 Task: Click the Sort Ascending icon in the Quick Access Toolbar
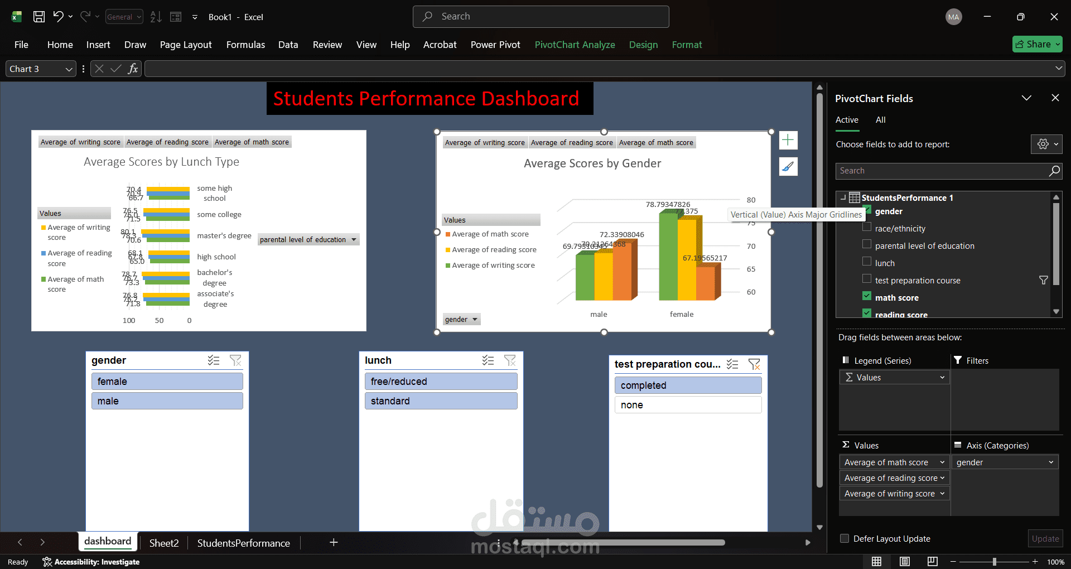(155, 17)
